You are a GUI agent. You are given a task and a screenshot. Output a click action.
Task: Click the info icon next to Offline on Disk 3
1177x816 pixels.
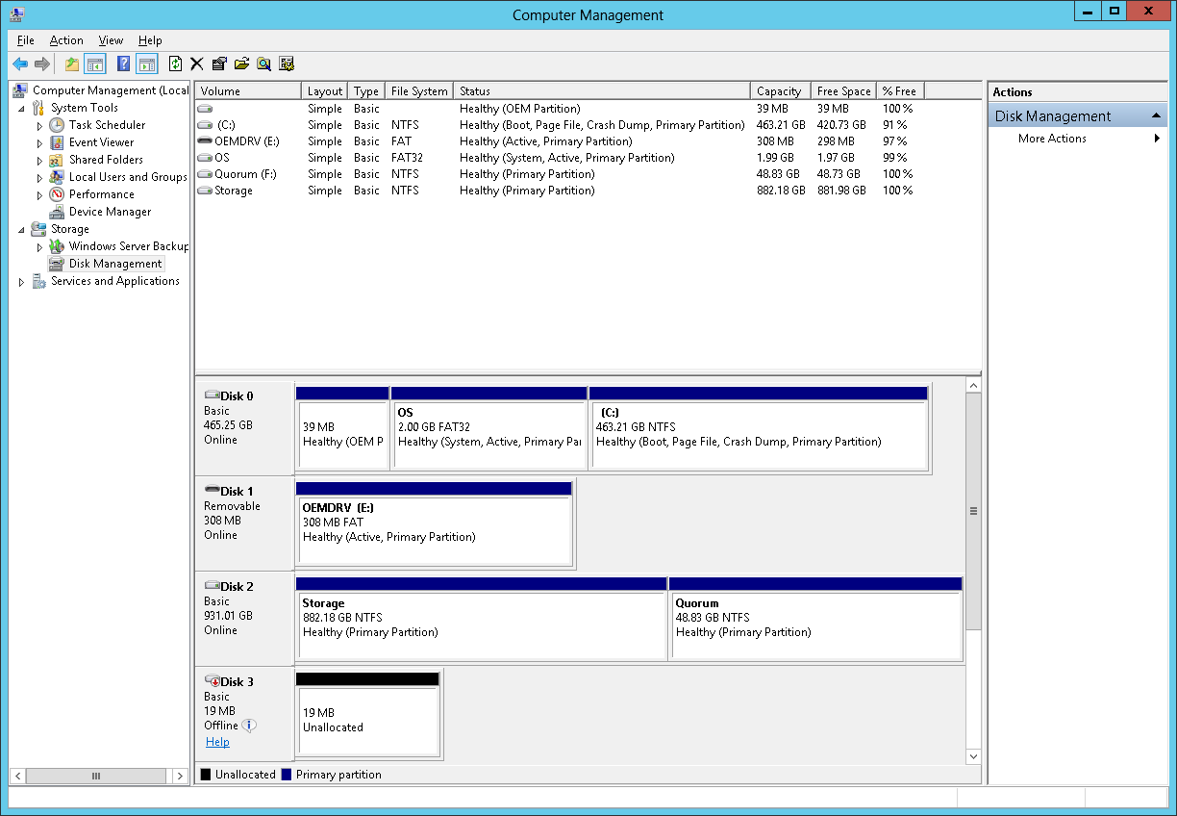(x=249, y=726)
